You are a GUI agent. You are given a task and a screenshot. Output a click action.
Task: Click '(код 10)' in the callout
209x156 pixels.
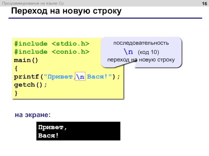tap(148, 52)
